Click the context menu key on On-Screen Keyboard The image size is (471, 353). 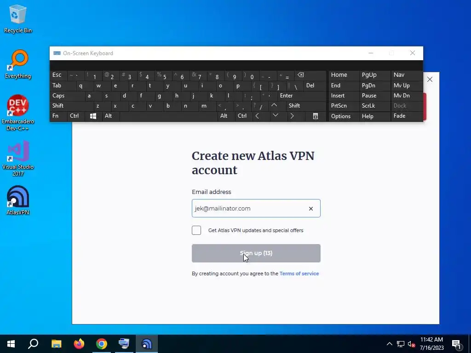point(316,116)
